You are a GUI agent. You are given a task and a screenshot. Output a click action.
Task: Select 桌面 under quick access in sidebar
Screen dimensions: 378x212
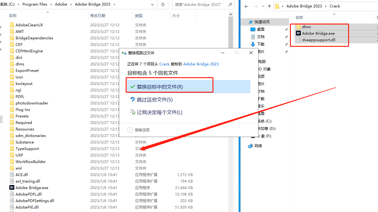pyautogui.click(x=261, y=29)
